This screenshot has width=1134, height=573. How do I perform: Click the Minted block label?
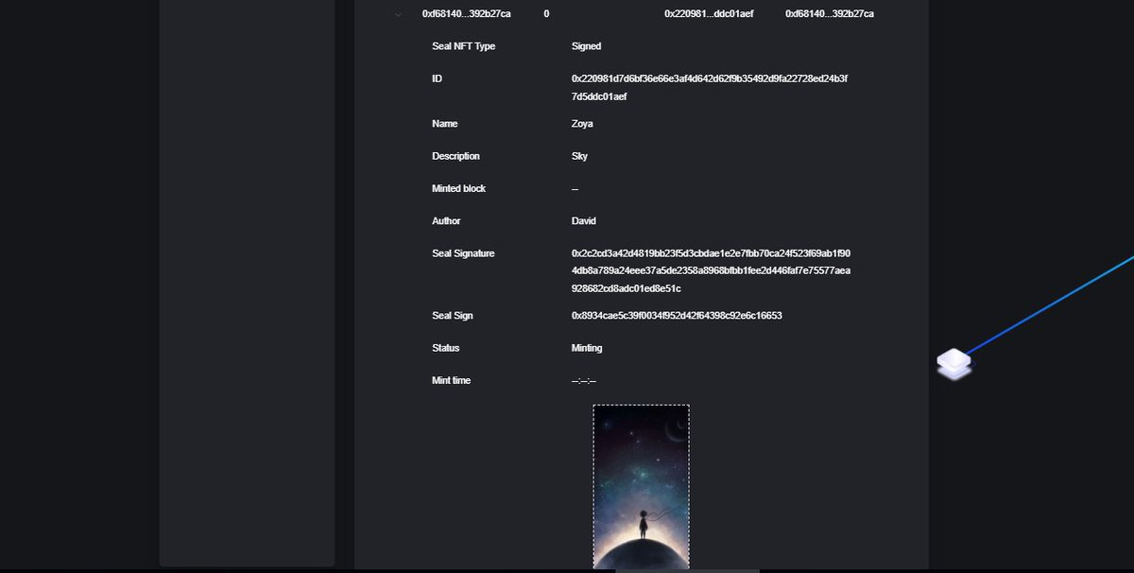pos(458,188)
